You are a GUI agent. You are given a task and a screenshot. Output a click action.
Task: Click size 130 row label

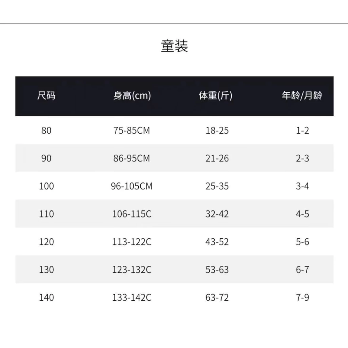coord(46,269)
